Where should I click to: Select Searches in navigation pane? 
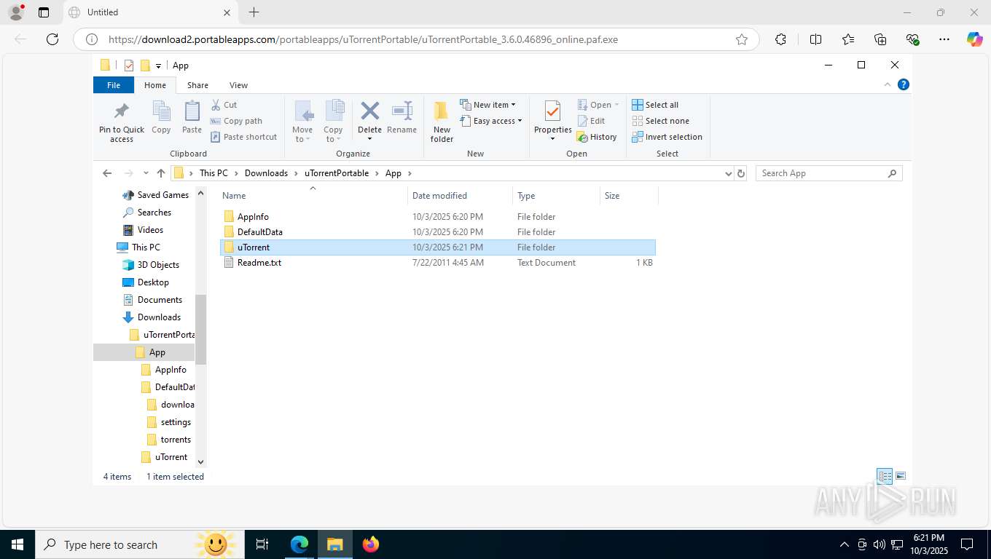(147, 212)
